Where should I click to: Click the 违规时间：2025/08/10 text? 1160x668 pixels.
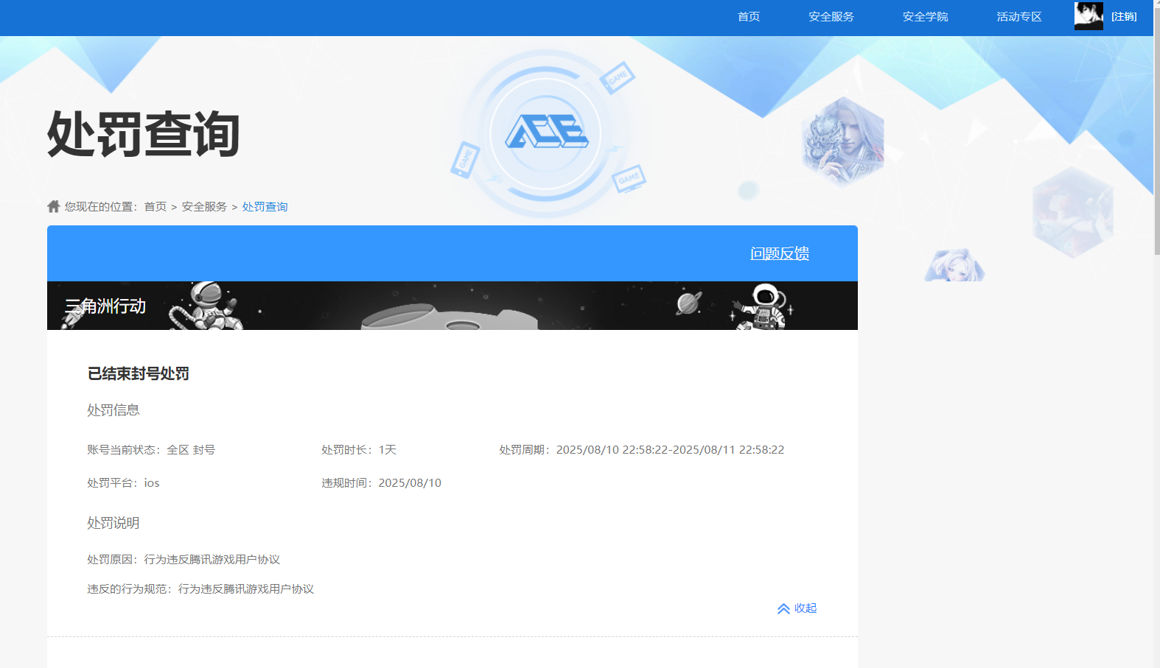[x=381, y=483]
